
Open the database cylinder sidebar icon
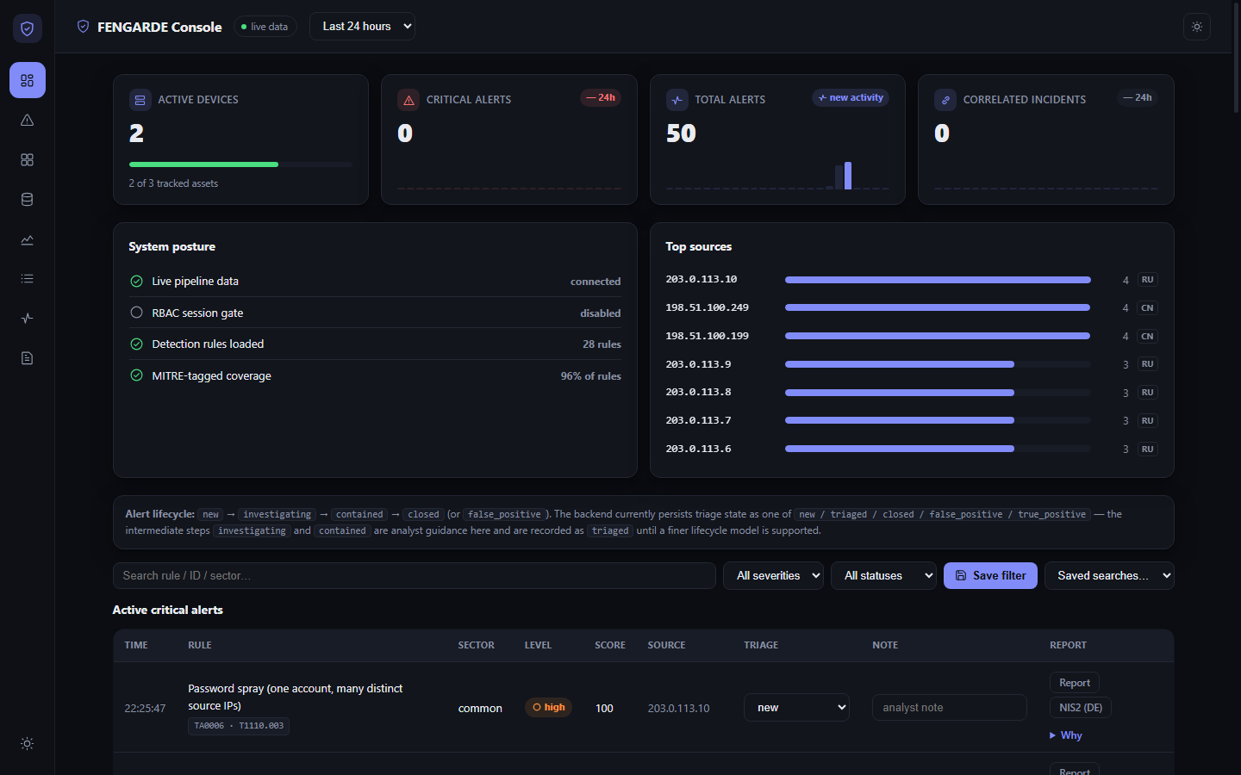pyautogui.click(x=27, y=200)
